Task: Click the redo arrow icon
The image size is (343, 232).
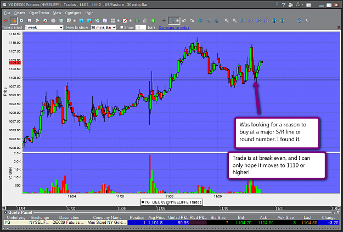Action: [x=192, y=21]
